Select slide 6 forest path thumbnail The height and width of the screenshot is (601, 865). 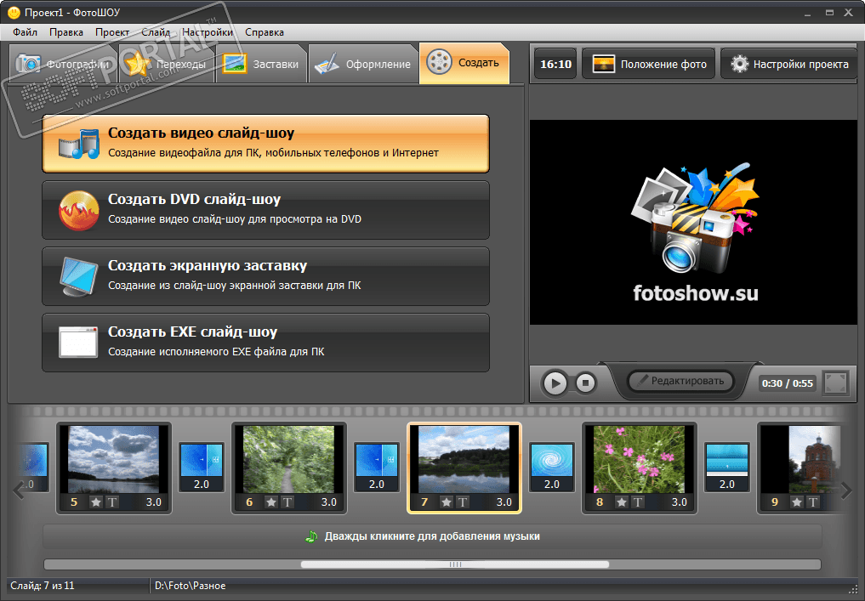pos(289,459)
